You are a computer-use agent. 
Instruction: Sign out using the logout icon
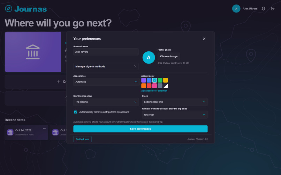click(x=273, y=9)
